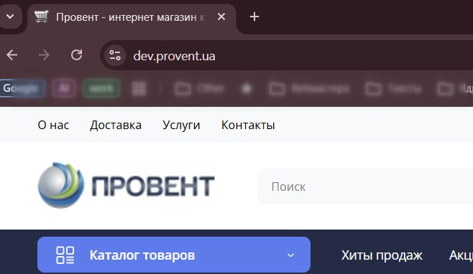This screenshot has width=473, height=274.
Task: Click the browser forward arrow
Action: click(x=44, y=55)
